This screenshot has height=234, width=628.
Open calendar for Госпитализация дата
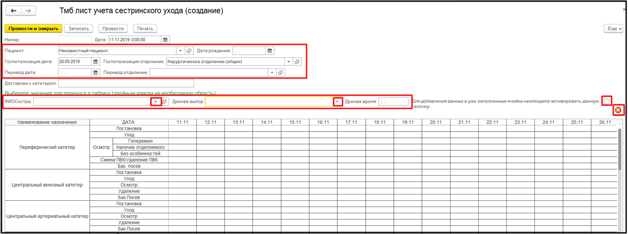pos(95,61)
